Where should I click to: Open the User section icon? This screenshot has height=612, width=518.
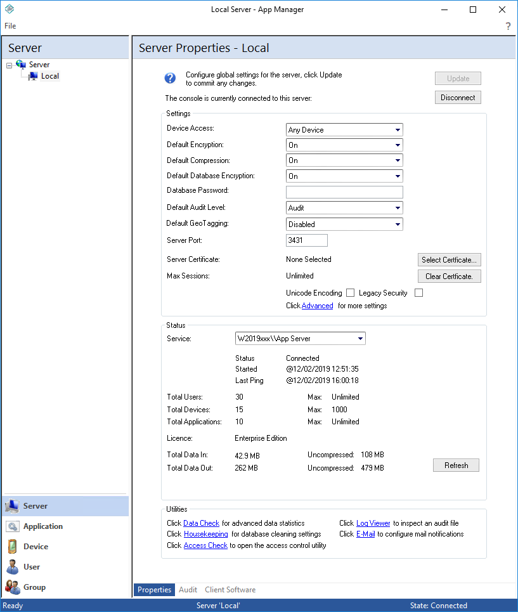(13, 566)
